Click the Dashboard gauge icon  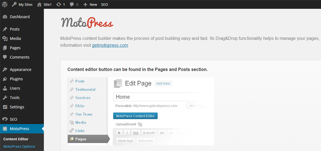5,17
